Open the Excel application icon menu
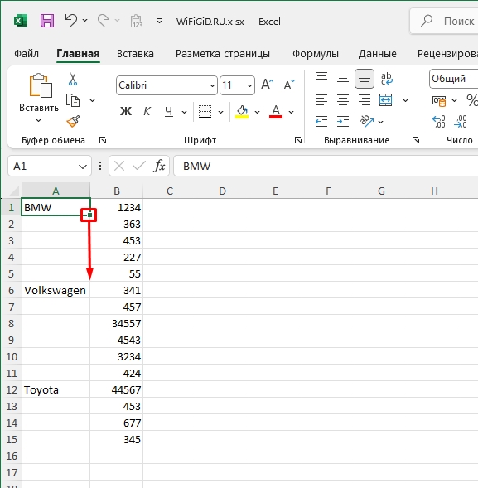 pos(21,21)
